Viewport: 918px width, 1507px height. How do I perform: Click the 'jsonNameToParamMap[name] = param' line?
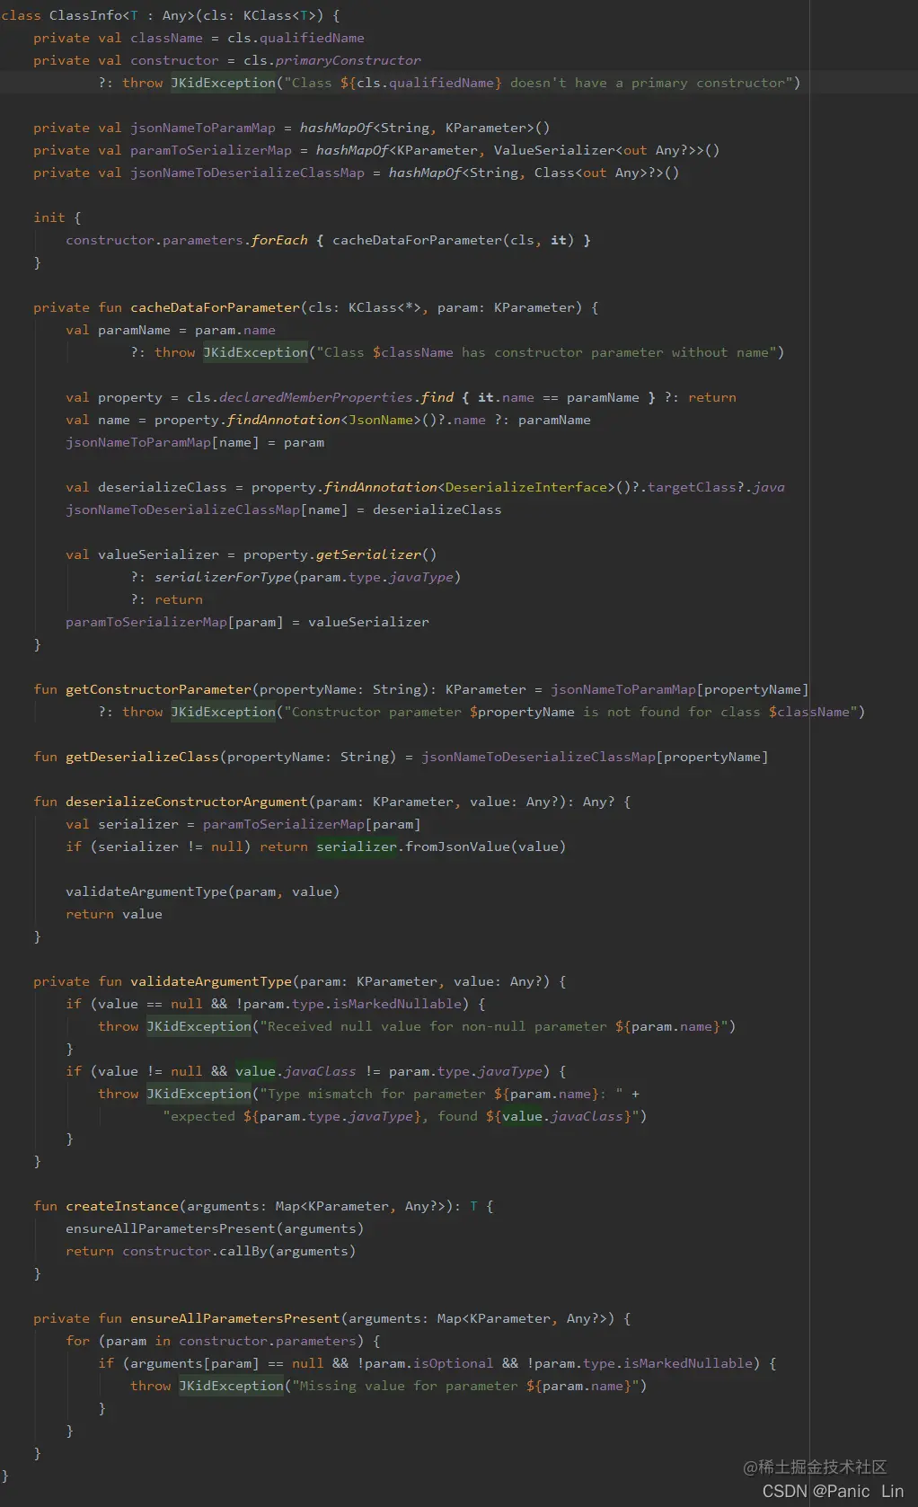195,442
